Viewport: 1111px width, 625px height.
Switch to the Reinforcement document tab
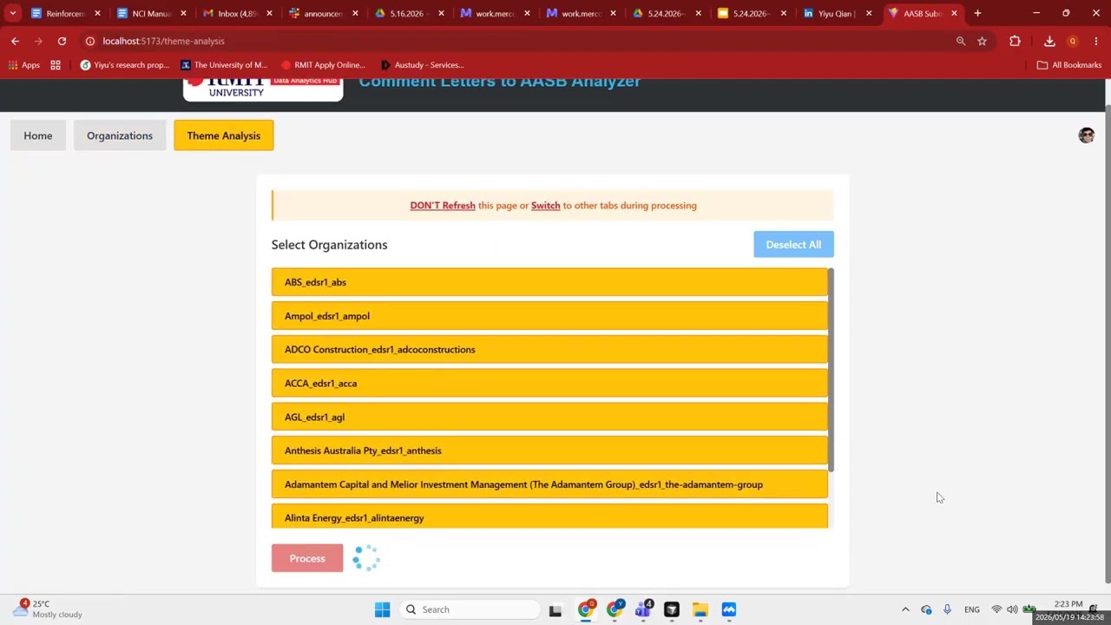(65, 13)
